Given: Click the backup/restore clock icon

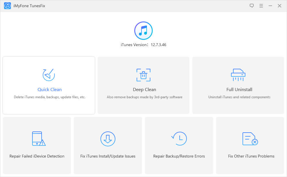Looking at the screenshot, I should tap(179, 139).
